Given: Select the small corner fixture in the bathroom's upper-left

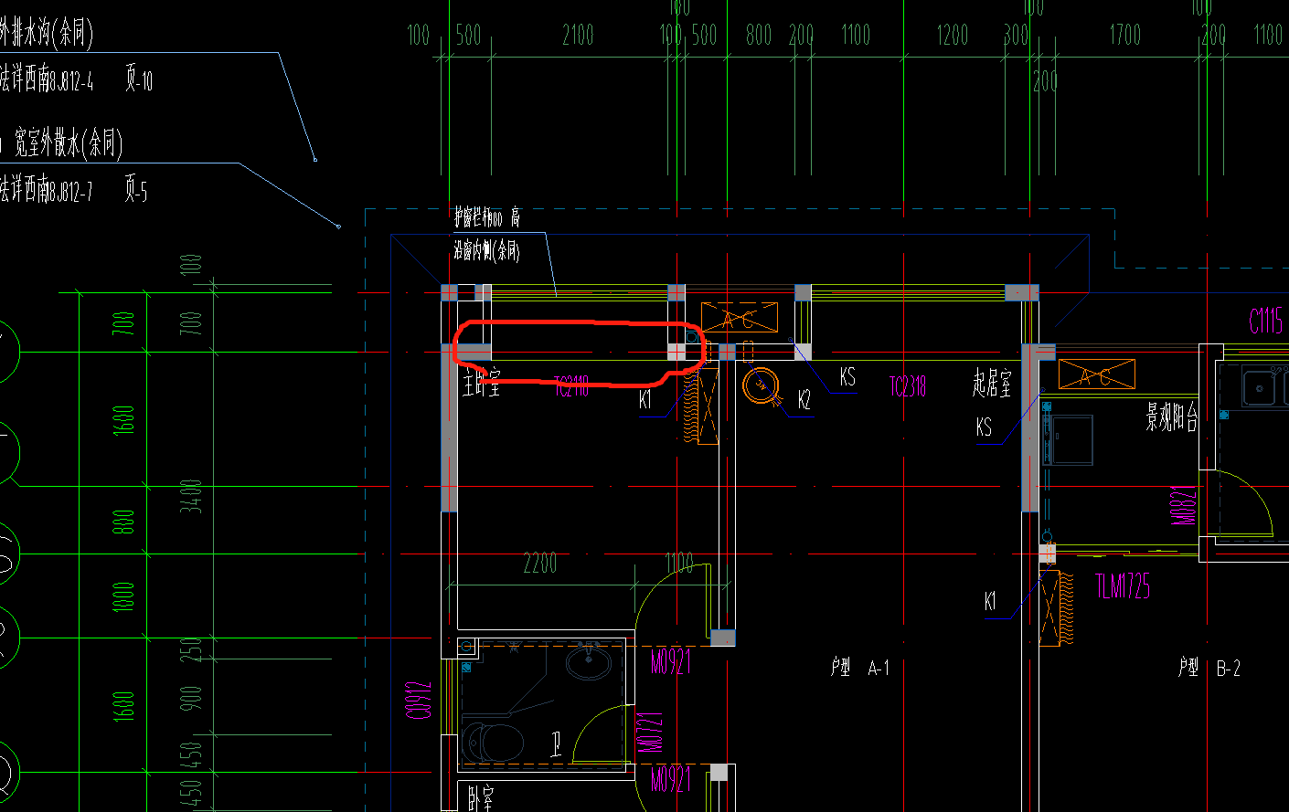Looking at the screenshot, I should tap(466, 647).
